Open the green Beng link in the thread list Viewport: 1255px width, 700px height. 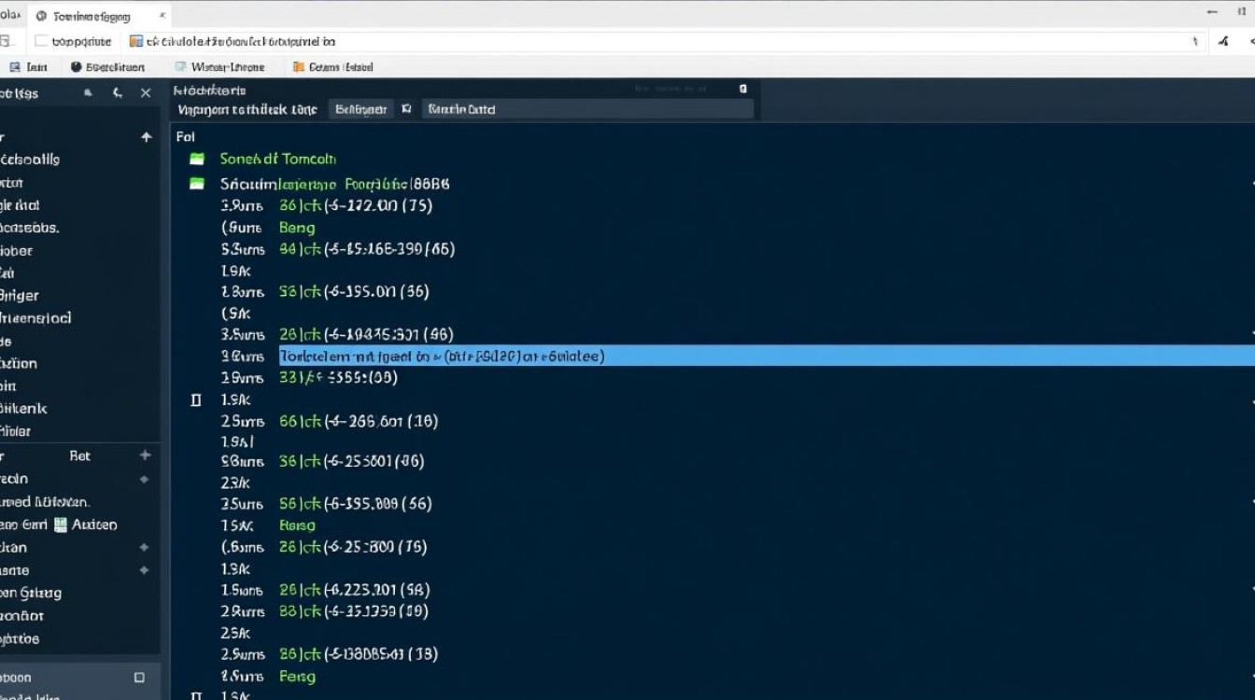tap(296, 227)
